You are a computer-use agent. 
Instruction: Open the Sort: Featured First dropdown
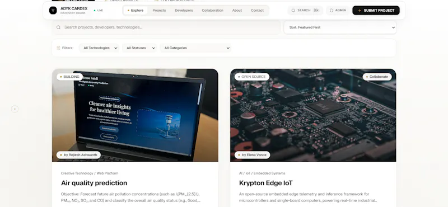pos(340,27)
